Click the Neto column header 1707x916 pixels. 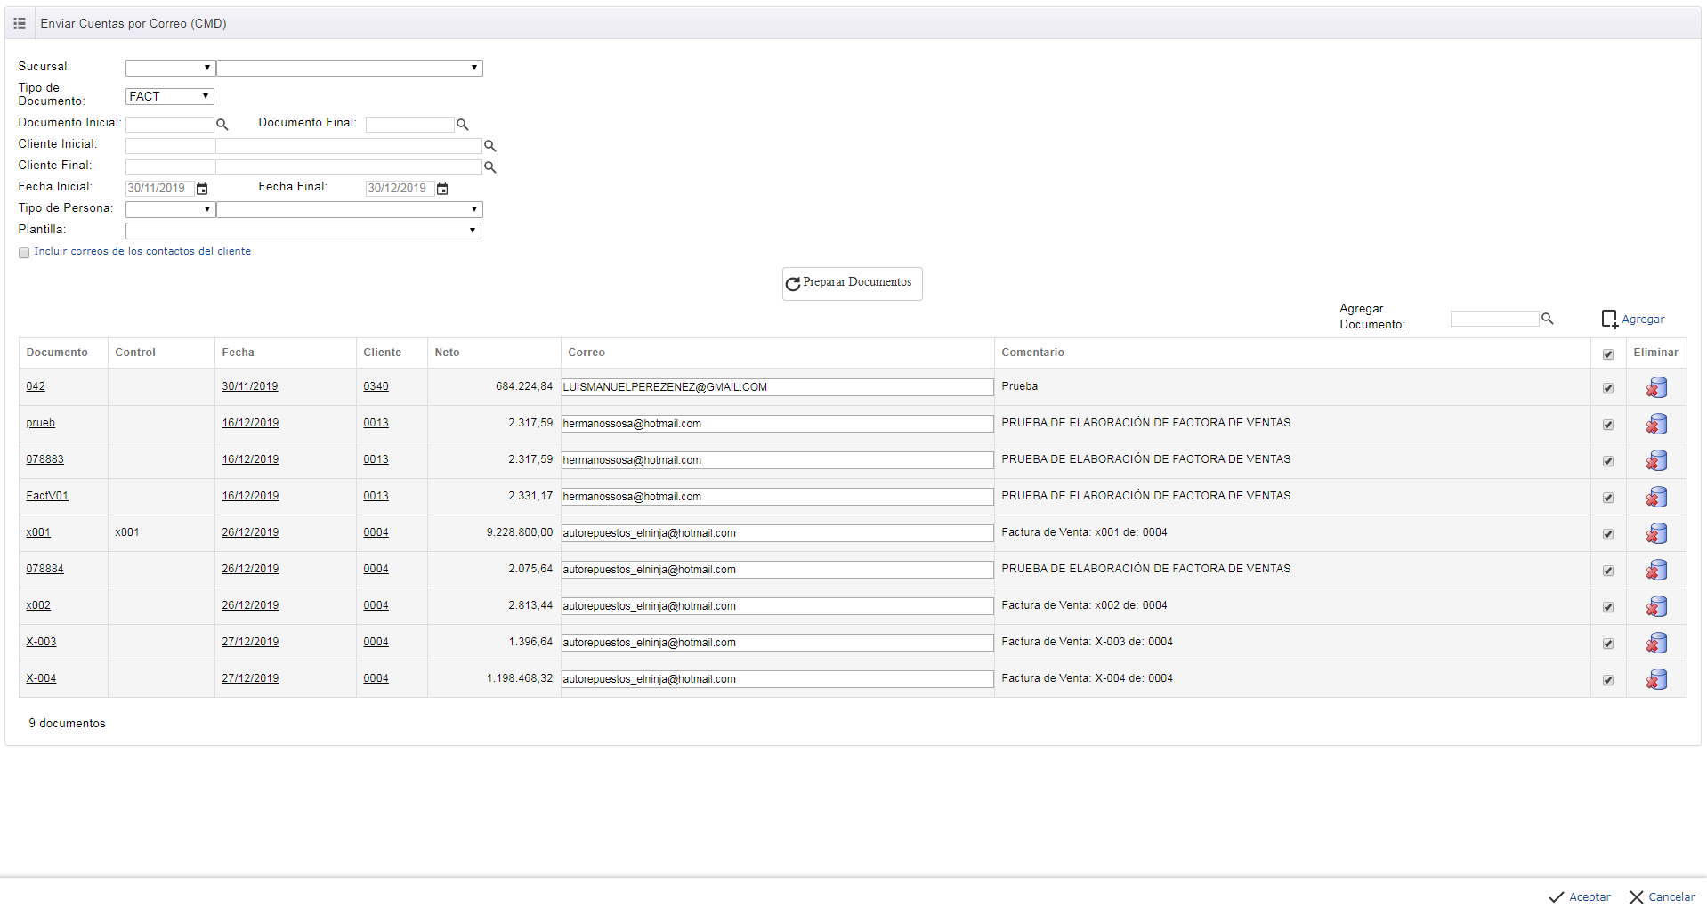[448, 353]
